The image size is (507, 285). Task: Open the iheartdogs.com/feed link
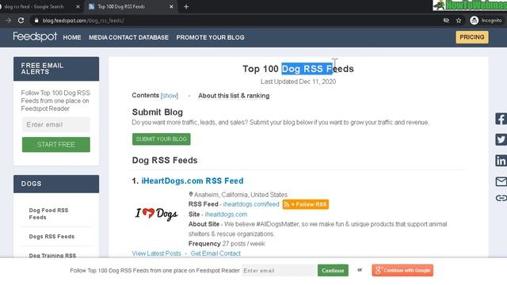coord(251,204)
